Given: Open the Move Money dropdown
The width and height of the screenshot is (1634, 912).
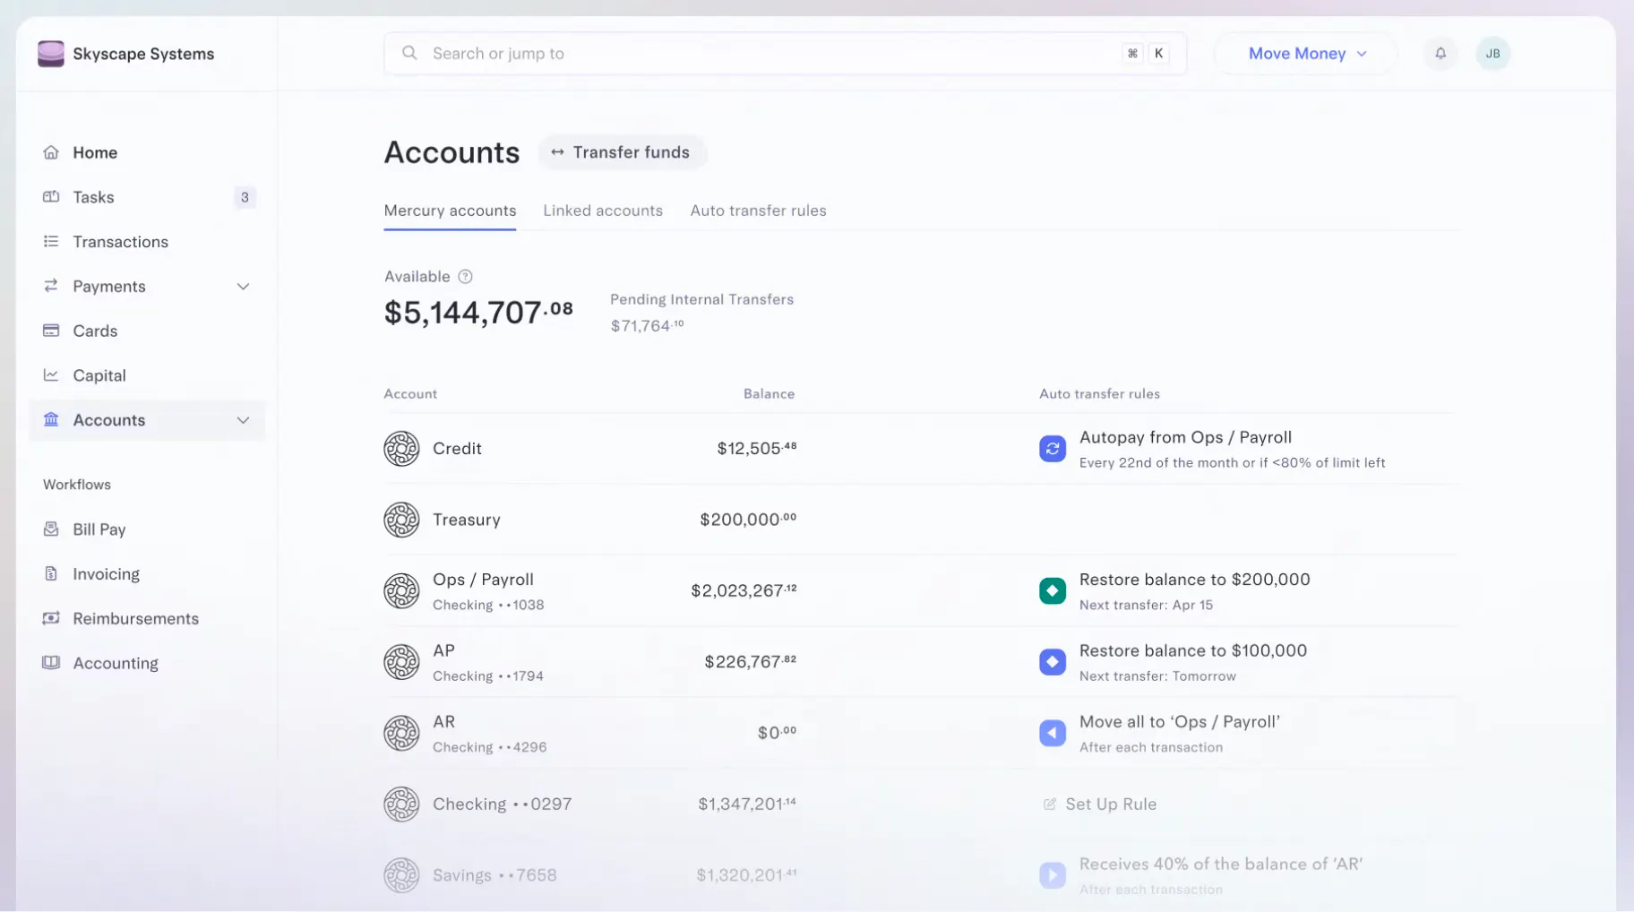Looking at the screenshot, I should tap(1306, 54).
